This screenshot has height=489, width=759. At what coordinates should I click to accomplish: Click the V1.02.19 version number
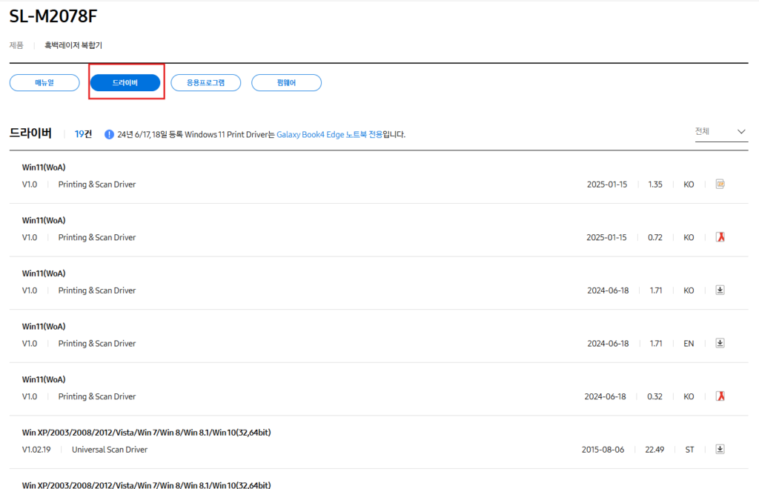tap(36, 449)
